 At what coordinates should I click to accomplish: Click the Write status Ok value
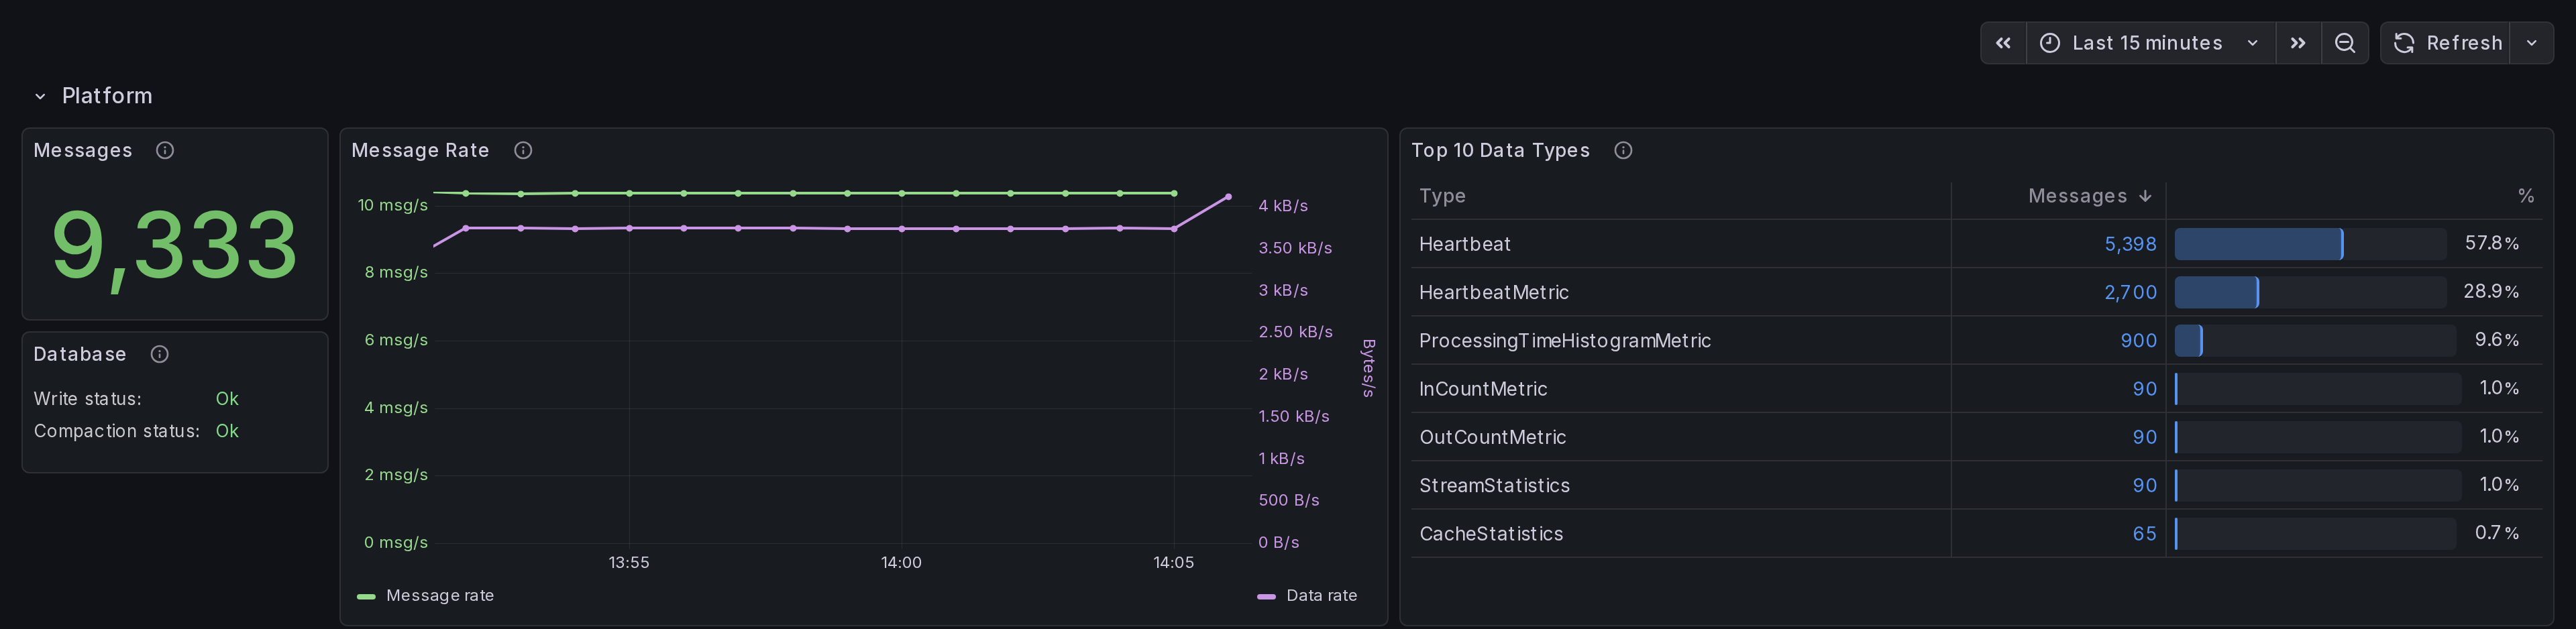click(227, 399)
